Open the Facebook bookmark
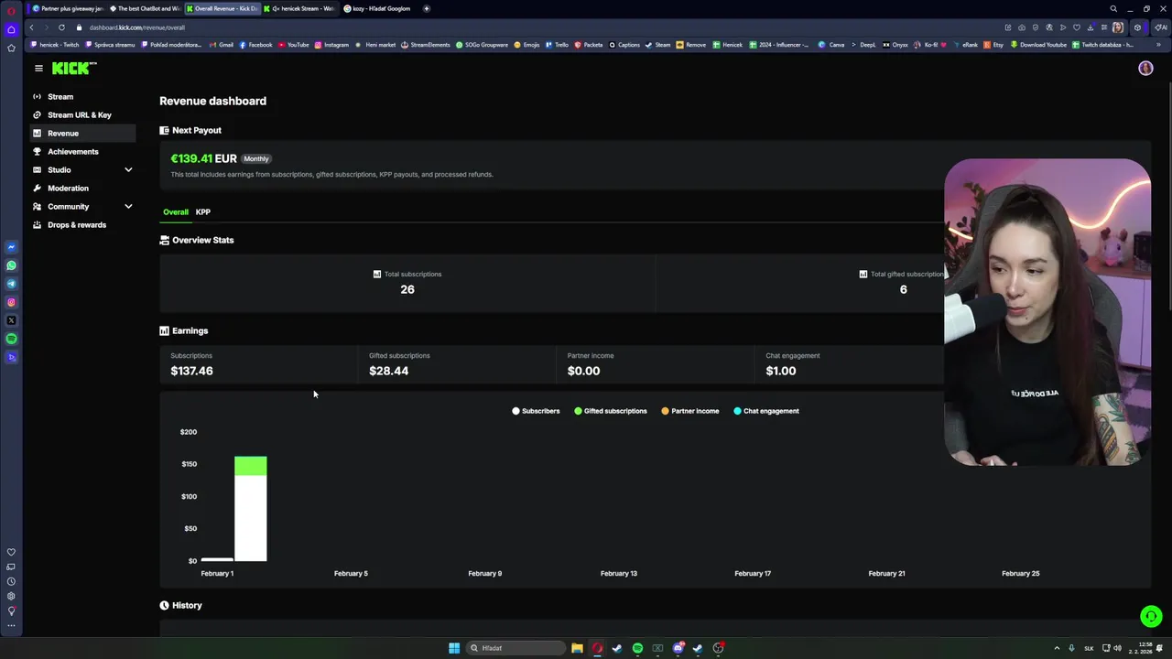The width and height of the screenshot is (1172, 659). pyautogui.click(x=255, y=45)
